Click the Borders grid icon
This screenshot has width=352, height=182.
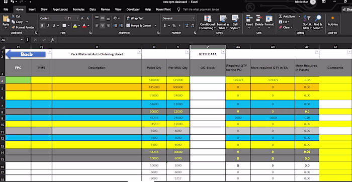[x=64, y=26]
